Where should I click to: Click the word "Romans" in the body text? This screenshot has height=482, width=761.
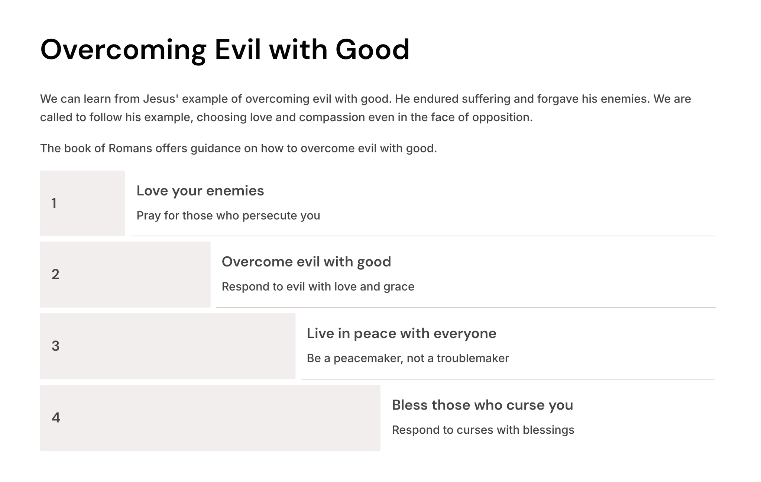pyautogui.click(x=130, y=148)
